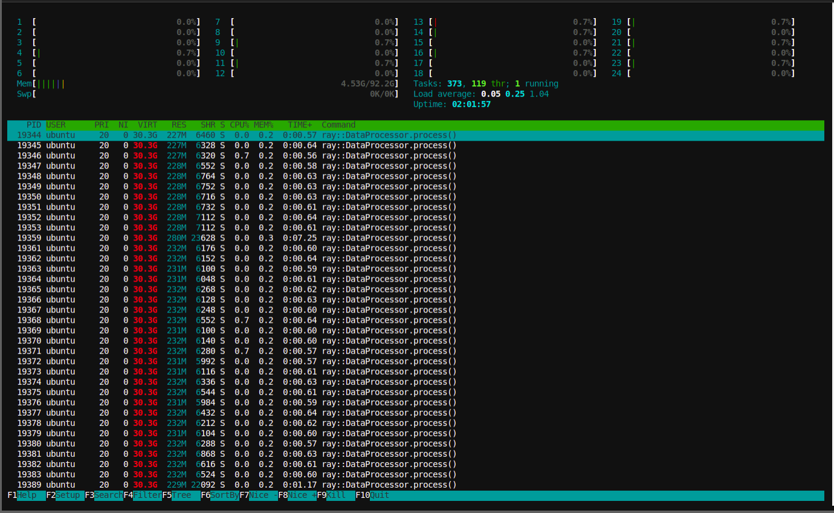Image resolution: width=834 pixels, height=513 pixels.
Task: Click the 280M RES value for PID 19359
Action: pos(176,238)
